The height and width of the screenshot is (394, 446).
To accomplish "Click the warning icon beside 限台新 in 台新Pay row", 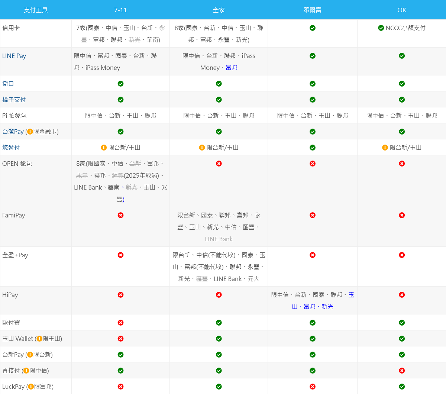I will point(30,355).
